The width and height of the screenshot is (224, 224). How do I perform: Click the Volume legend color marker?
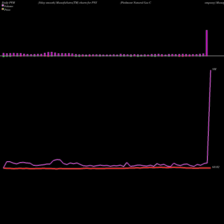(3, 5)
